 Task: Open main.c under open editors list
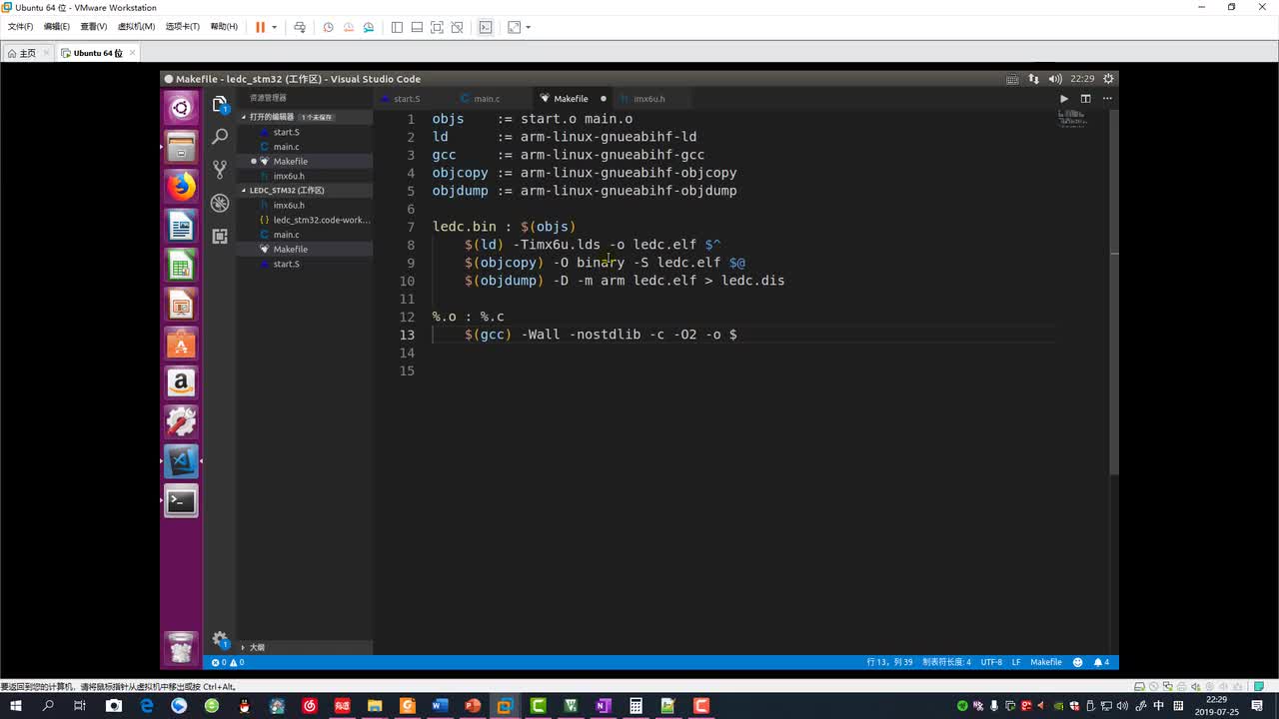pyautogui.click(x=286, y=147)
